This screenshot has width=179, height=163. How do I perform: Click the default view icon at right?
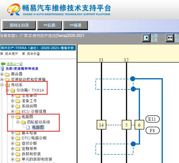tap(170, 38)
